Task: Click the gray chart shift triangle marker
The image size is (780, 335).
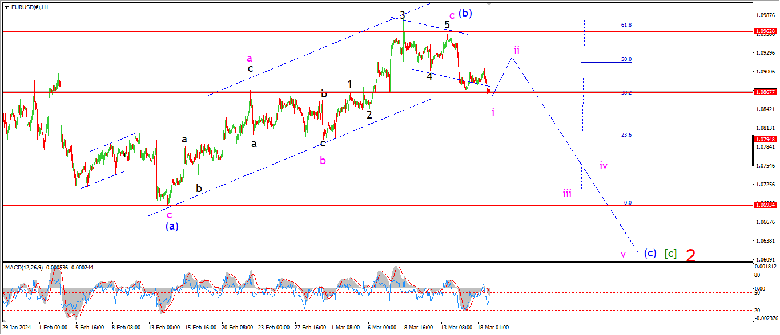Action: coord(489,3)
